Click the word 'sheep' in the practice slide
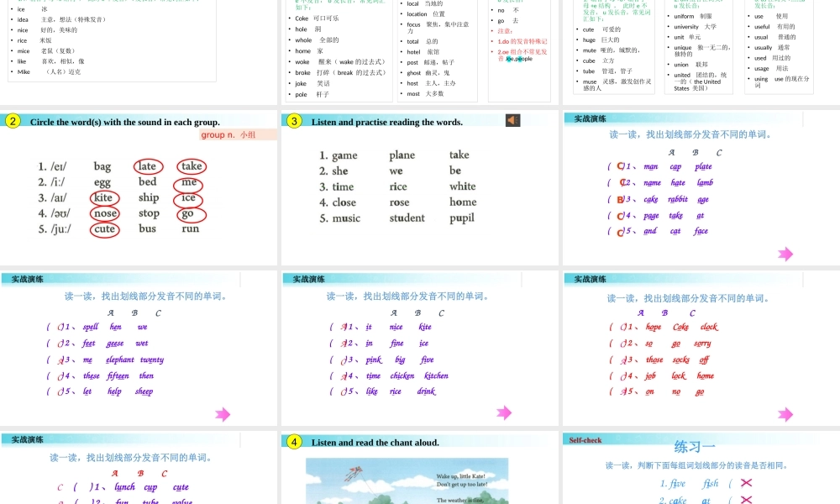840x504 pixels. [144, 391]
